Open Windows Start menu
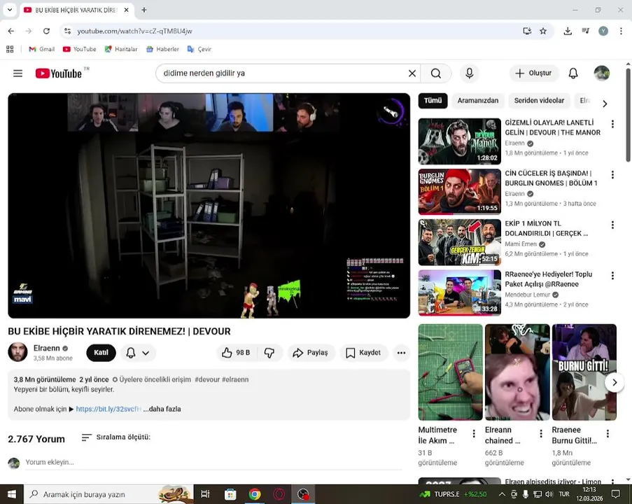The image size is (632, 504). point(12,494)
